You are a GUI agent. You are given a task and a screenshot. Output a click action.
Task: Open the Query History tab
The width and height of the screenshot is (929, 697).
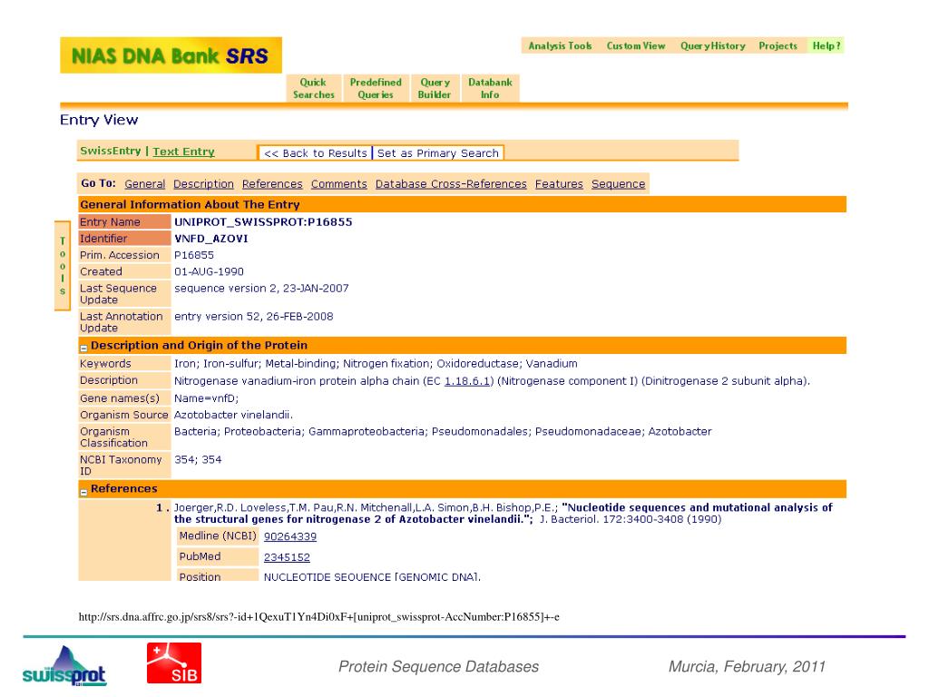coord(713,45)
